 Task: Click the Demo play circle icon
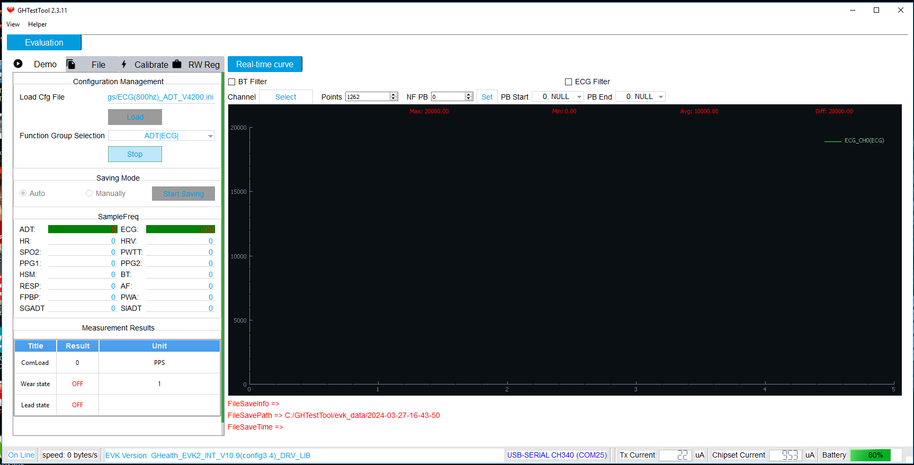click(18, 64)
